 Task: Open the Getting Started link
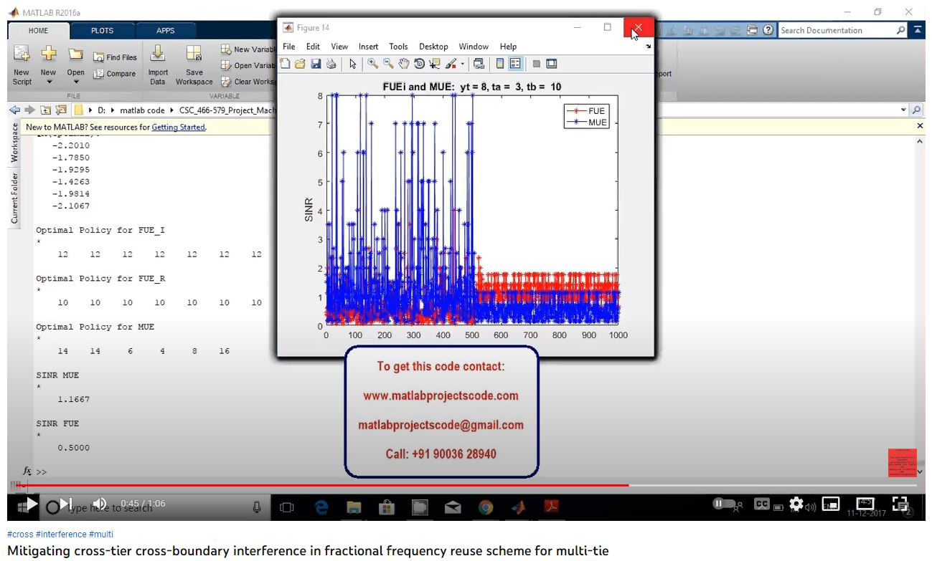pyautogui.click(x=178, y=128)
